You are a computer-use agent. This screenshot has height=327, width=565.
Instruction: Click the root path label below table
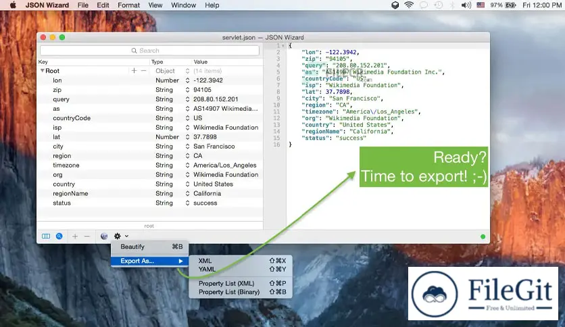click(149, 226)
